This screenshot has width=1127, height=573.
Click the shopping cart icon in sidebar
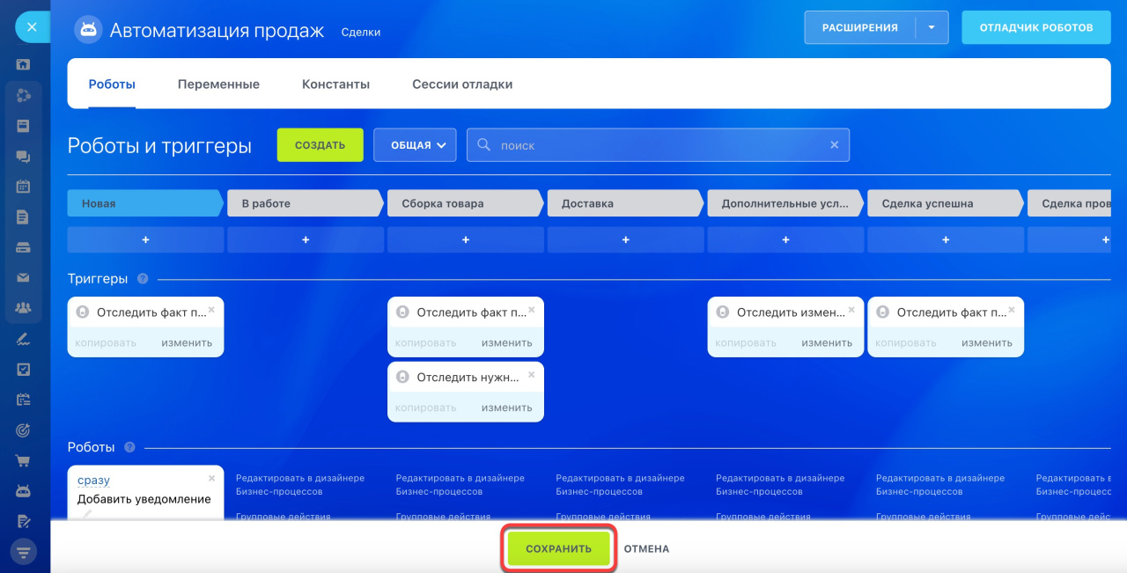[x=24, y=460]
